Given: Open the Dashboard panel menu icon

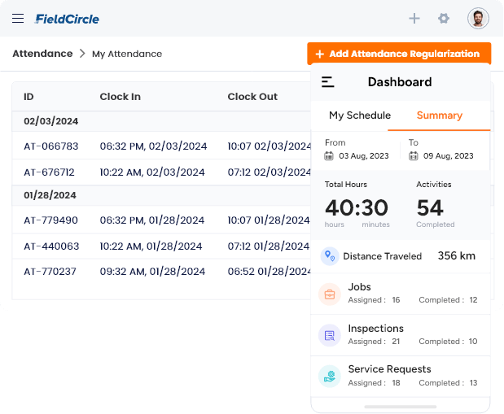Looking at the screenshot, I should 328,82.
